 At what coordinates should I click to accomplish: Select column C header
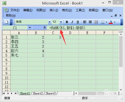(x=53, y=33)
